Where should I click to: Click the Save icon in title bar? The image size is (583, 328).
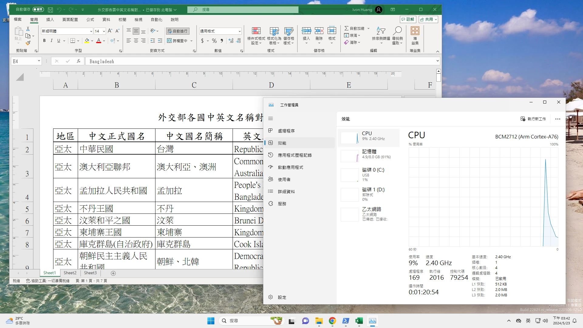[50, 10]
